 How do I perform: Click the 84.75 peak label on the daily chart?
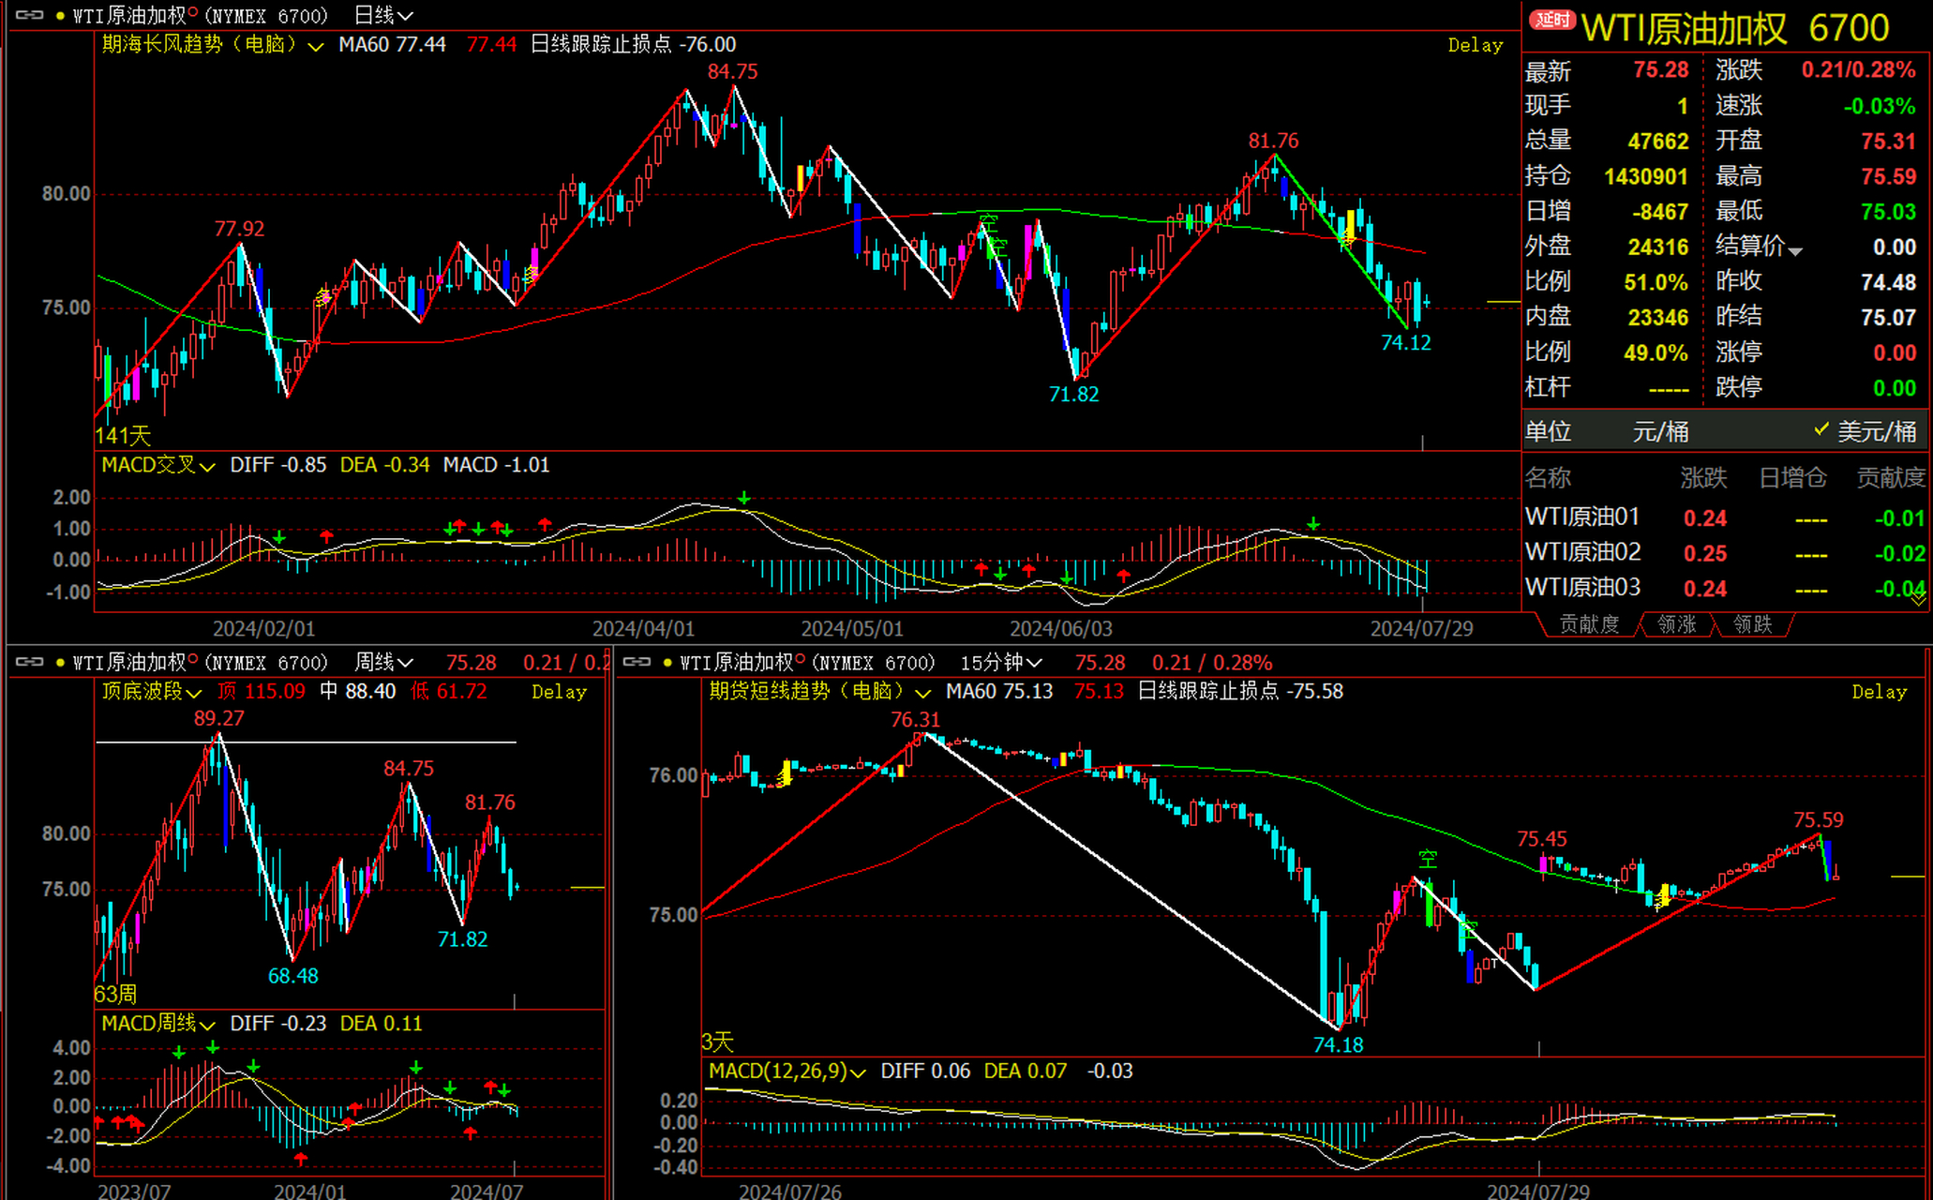(x=732, y=72)
